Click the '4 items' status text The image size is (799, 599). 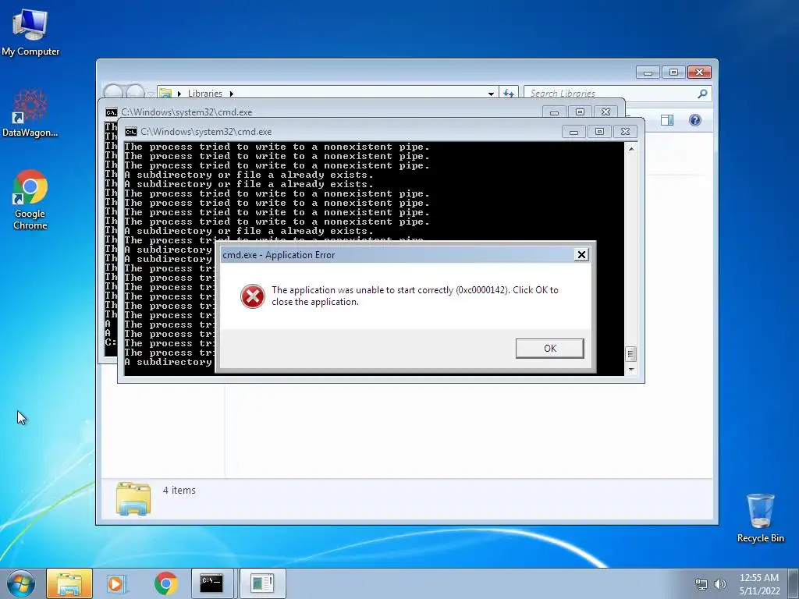point(179,490)
